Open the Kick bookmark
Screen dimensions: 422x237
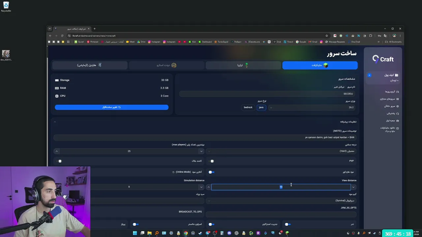192,42
